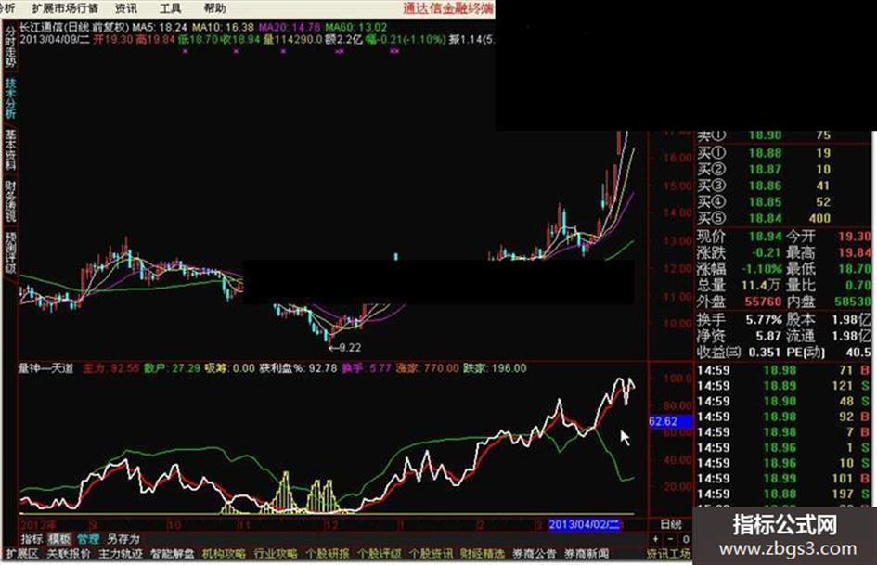
Task: Switch to the 基本资料 side tab
Action: click(10, 149)
